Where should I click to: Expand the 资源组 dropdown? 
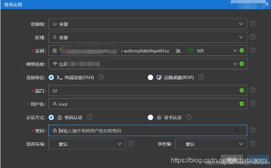click(241, 24)
